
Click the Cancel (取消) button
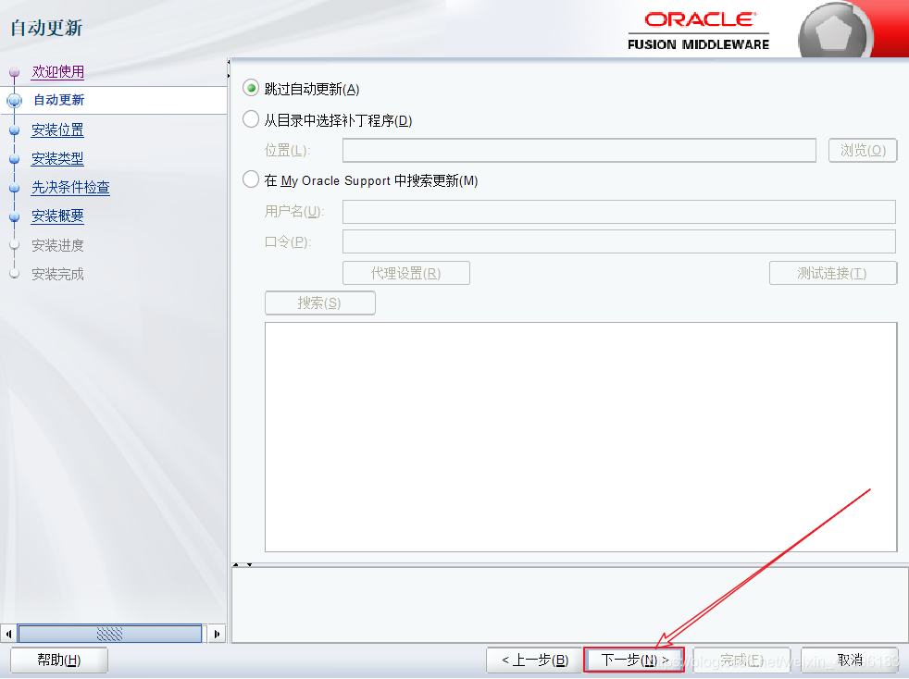pos(850,660)
